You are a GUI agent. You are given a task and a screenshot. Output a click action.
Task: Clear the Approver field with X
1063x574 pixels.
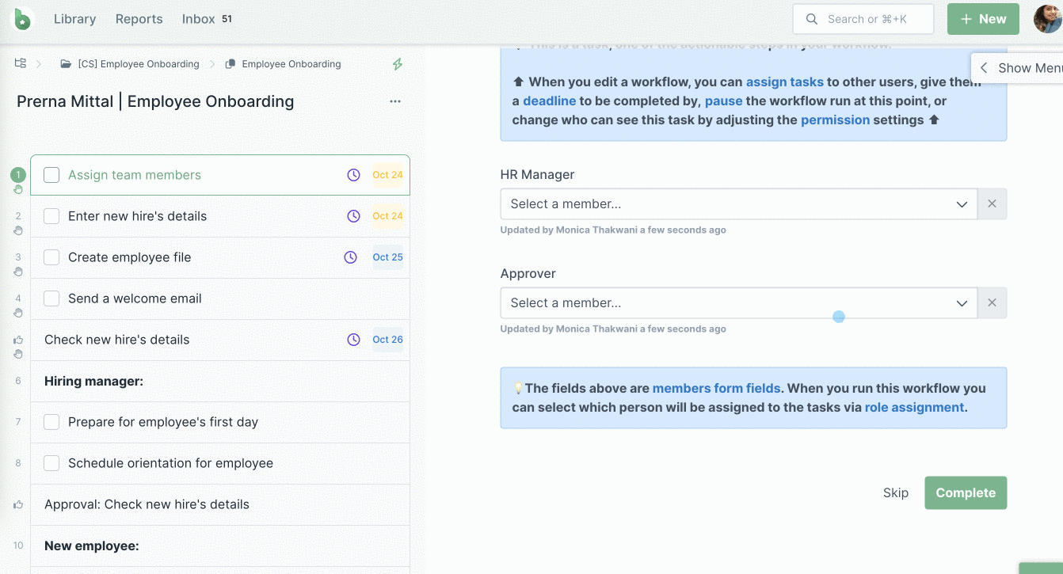pos(992,303)
